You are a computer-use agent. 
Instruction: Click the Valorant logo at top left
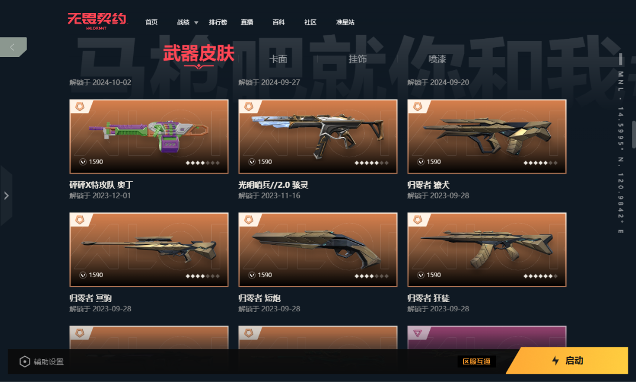pos(97,21)
